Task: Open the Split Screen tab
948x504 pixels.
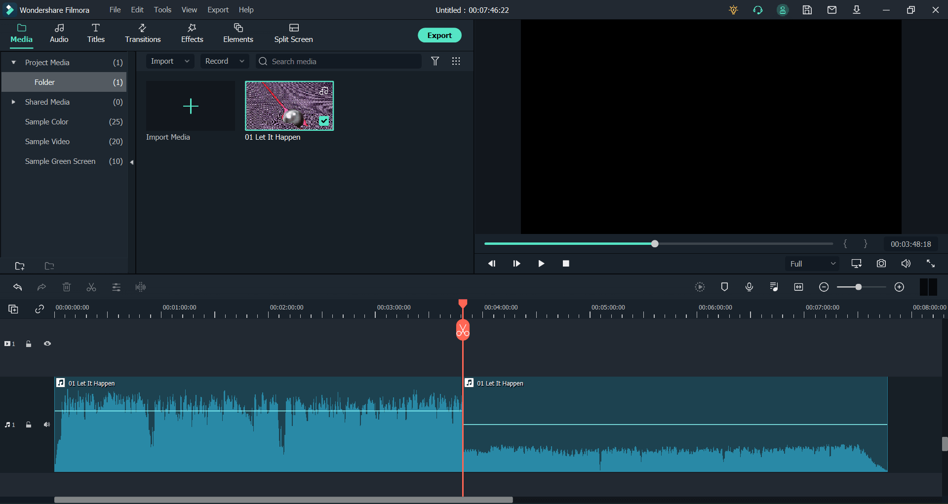Action: pos(294,34)
